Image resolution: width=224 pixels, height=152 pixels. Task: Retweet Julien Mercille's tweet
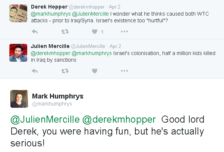(x=64, y=71)
